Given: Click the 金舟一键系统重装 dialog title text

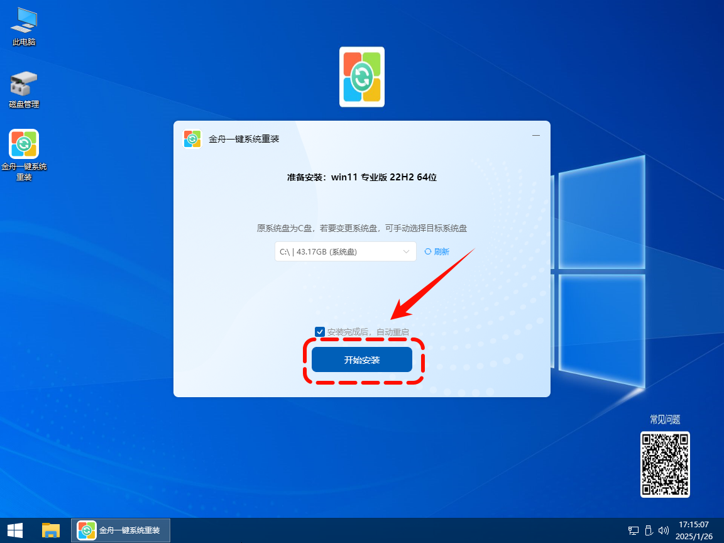Looking at the screenshot, I should tap(244, 139).
